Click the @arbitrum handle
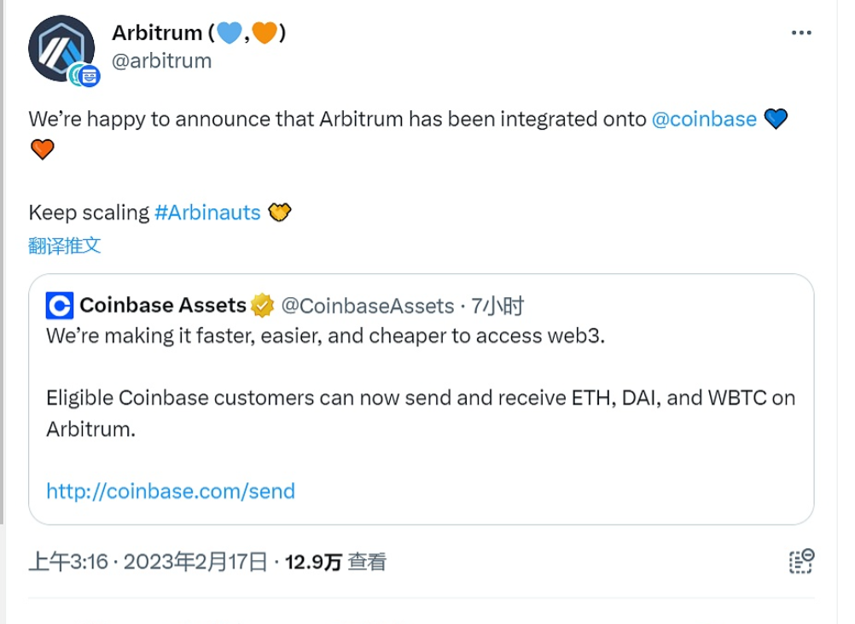 coord(161,61)
